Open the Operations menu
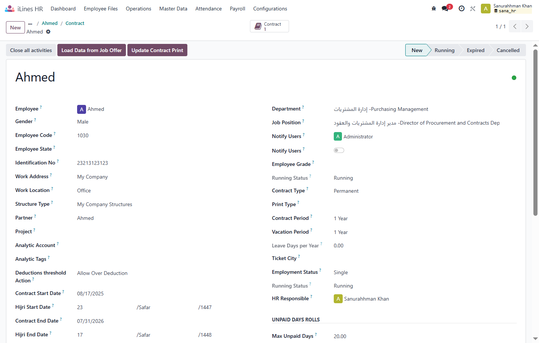 coord(139,9)
